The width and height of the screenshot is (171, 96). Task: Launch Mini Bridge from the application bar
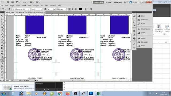pyautogui.click(x=13, y=2)
